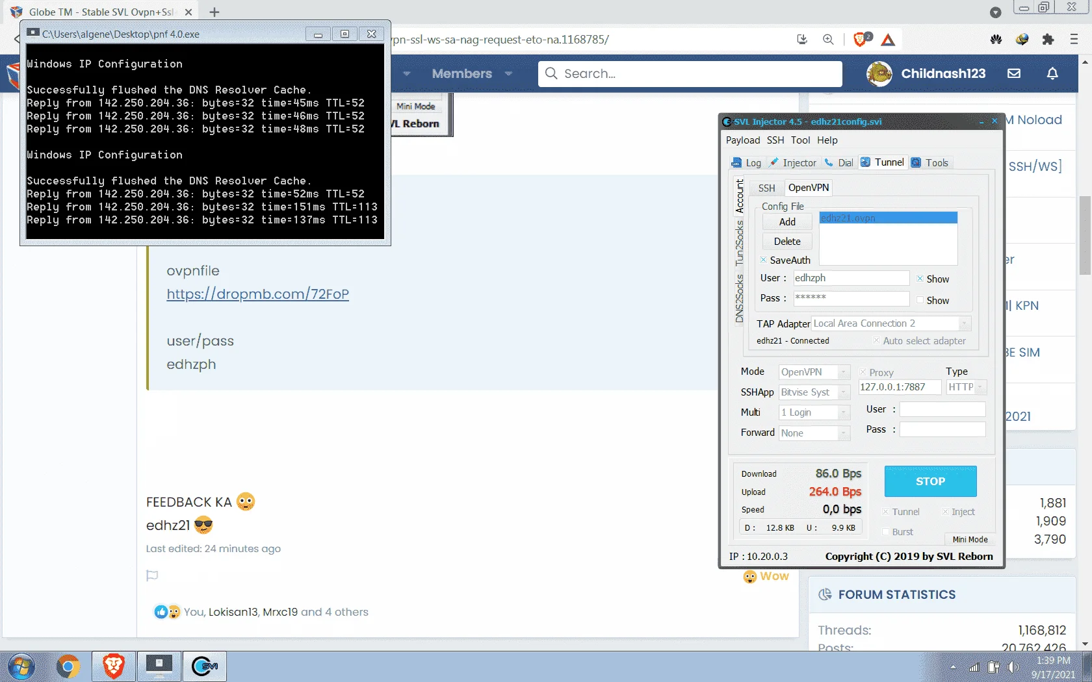1092x682 pixels.
Task: Open the SSH menu in menu bar
Action: (775, 140)
